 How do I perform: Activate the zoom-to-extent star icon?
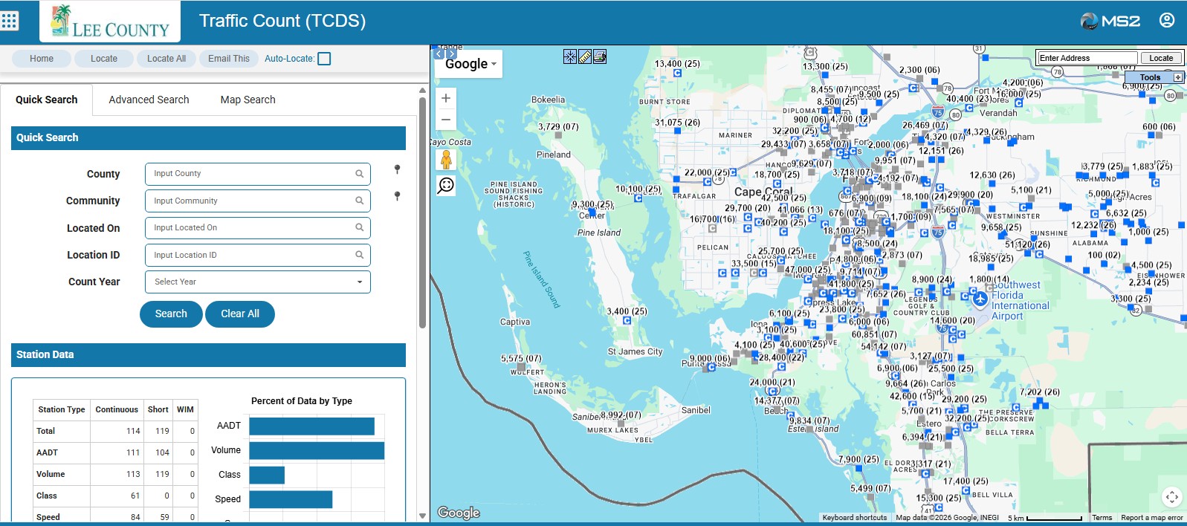click(x=570, y=56)
